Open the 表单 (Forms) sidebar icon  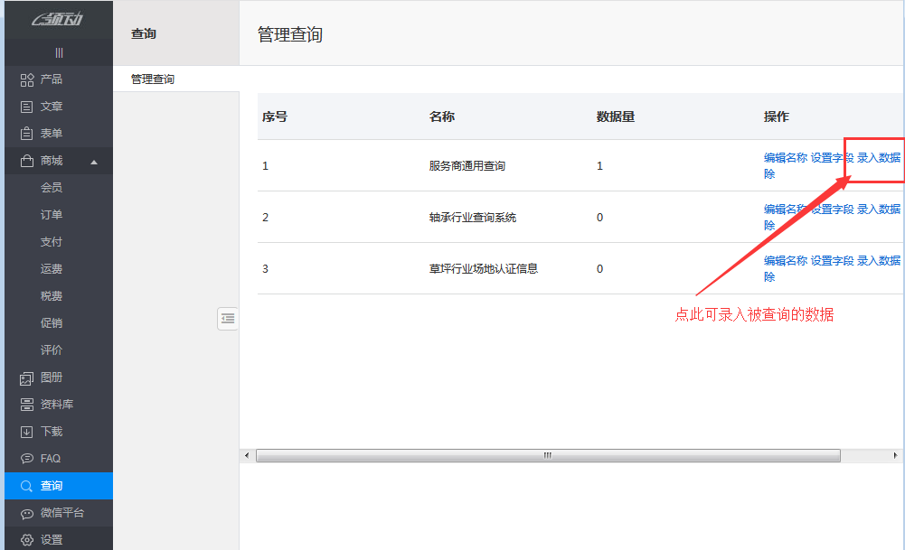[25, 133]
